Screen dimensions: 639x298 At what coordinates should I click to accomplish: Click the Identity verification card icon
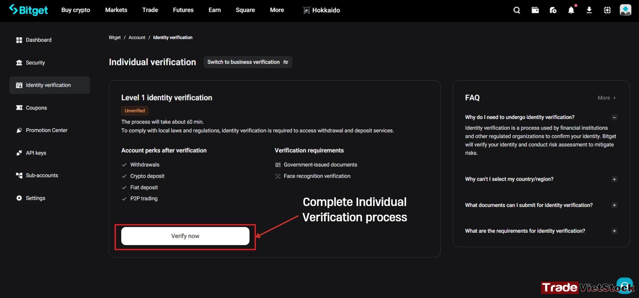(19, 85)
